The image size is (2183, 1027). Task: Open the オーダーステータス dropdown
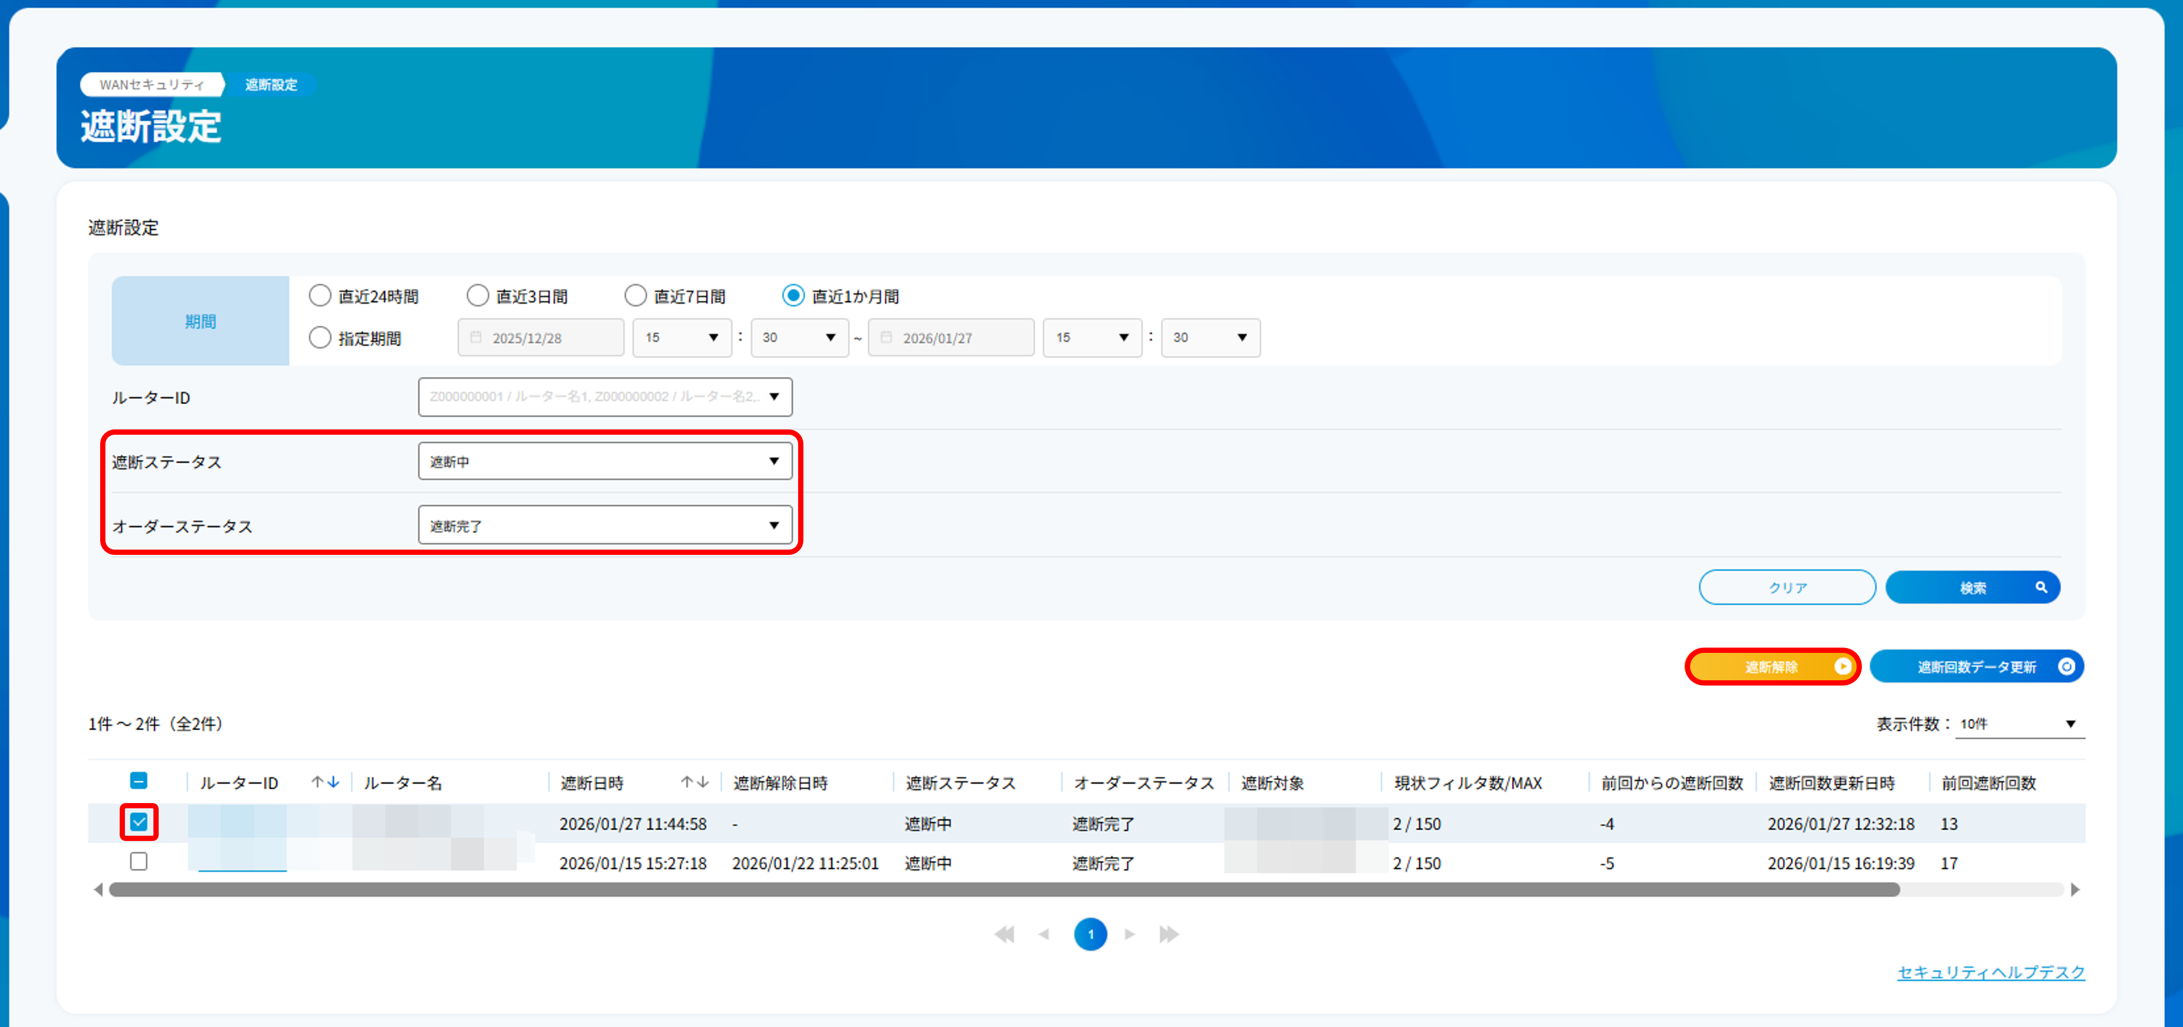point(604,525)
